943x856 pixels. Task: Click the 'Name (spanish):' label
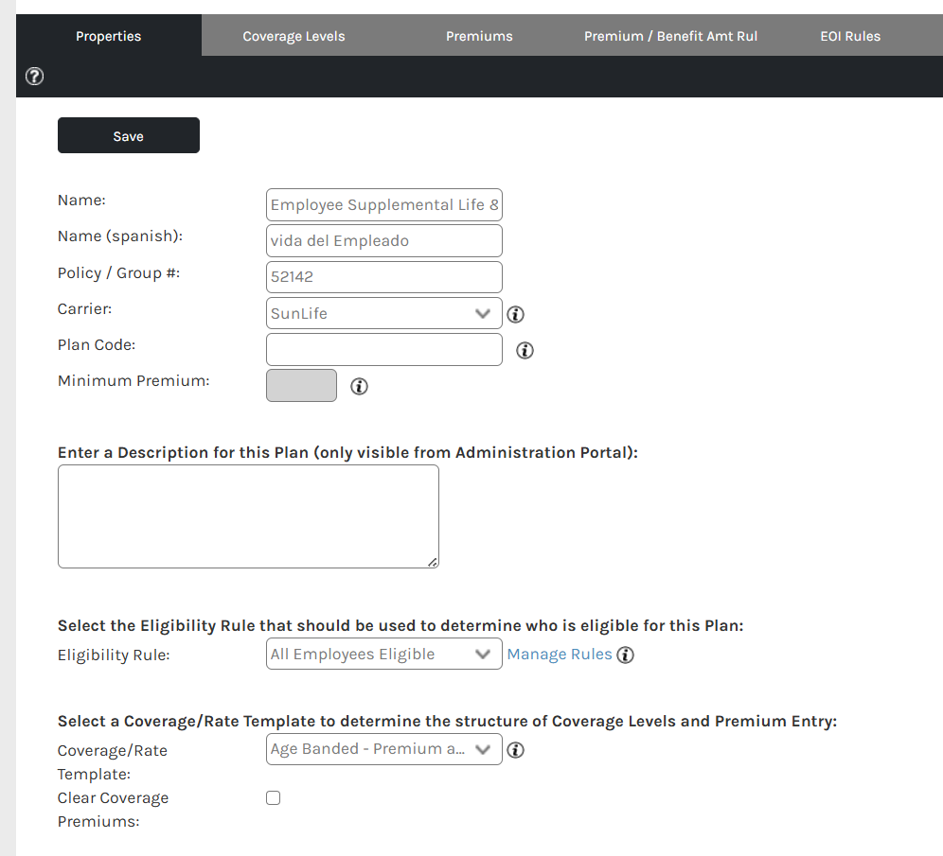click(x=120, y=236)
